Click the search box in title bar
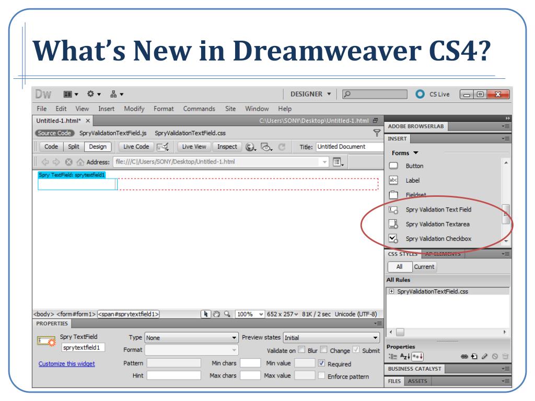The height and width of the screenshot is (401, 535). click(x=375, y=94)
